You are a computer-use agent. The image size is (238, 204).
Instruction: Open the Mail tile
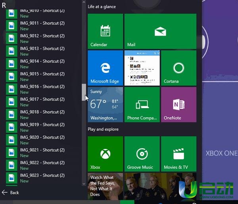(160, 31)
